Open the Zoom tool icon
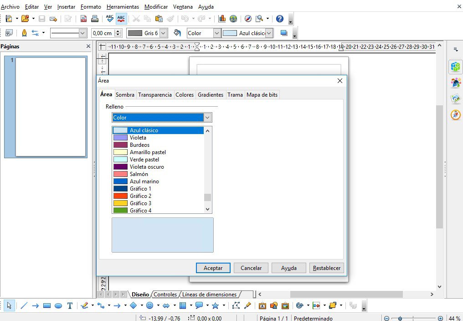 pyautogui.click(x=259, y=18)
